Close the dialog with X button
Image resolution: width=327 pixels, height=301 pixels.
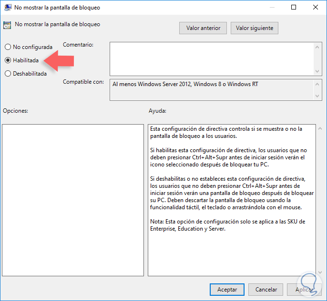pos(316,7)
